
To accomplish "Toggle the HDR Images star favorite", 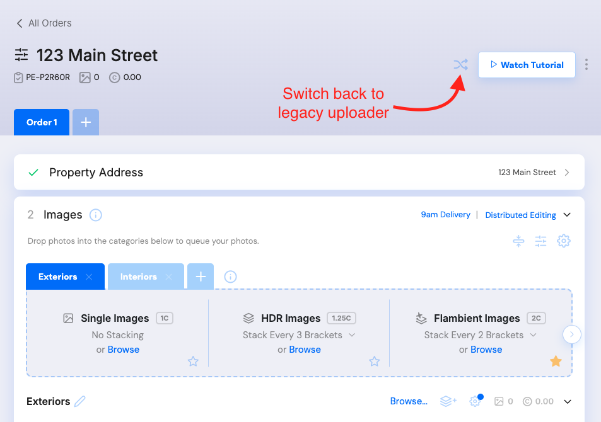I will (x=374, y=361).
